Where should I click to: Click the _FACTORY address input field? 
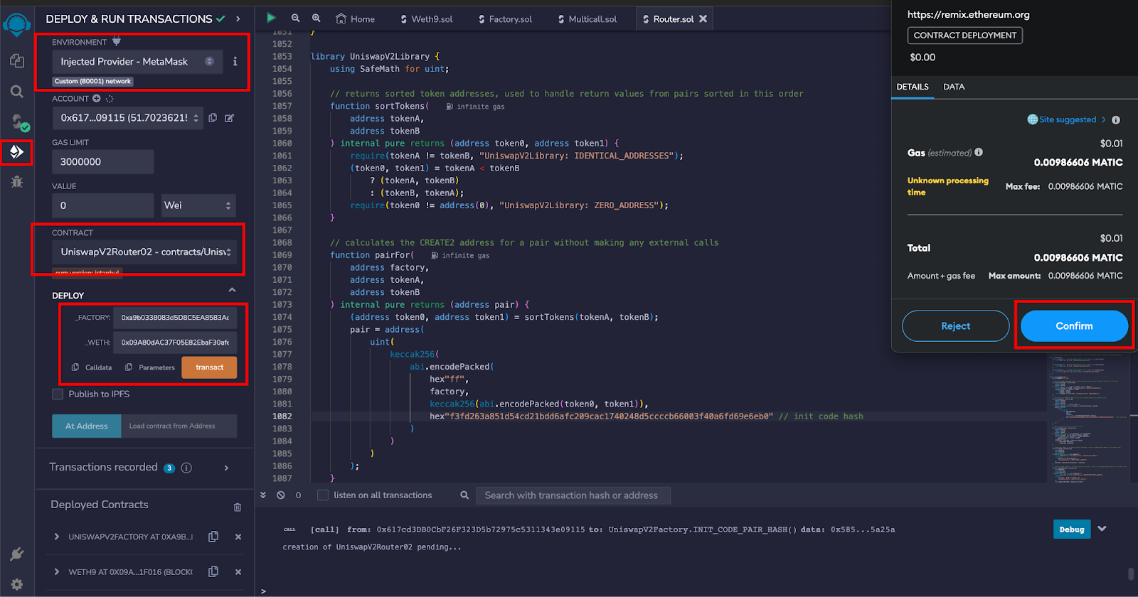pyautogui.click(x=175, y=318)
